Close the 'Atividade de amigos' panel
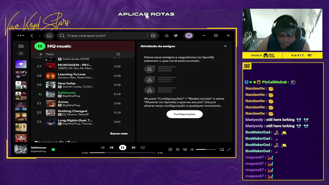329x185 pixels. 225,46
